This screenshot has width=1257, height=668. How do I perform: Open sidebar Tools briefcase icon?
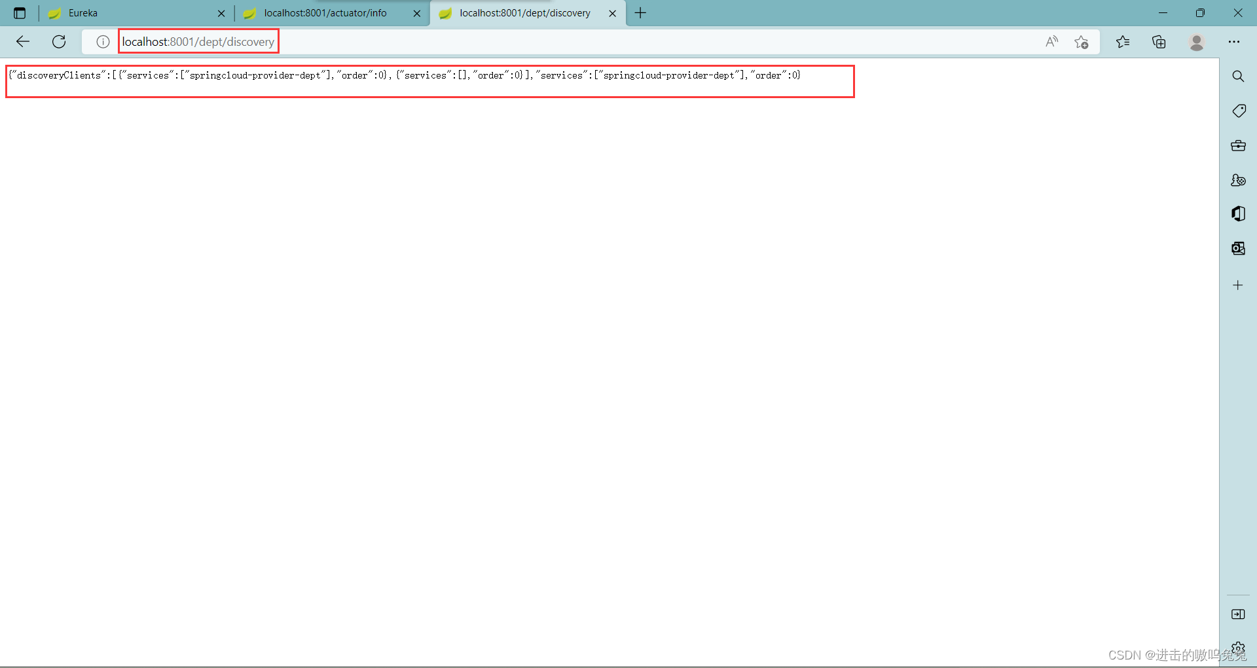pyautogui.click(x=1238, y=146)
